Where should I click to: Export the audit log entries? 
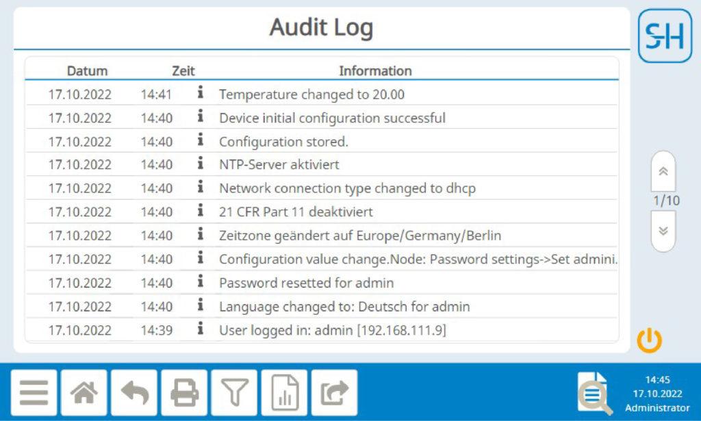pos(333,392)
